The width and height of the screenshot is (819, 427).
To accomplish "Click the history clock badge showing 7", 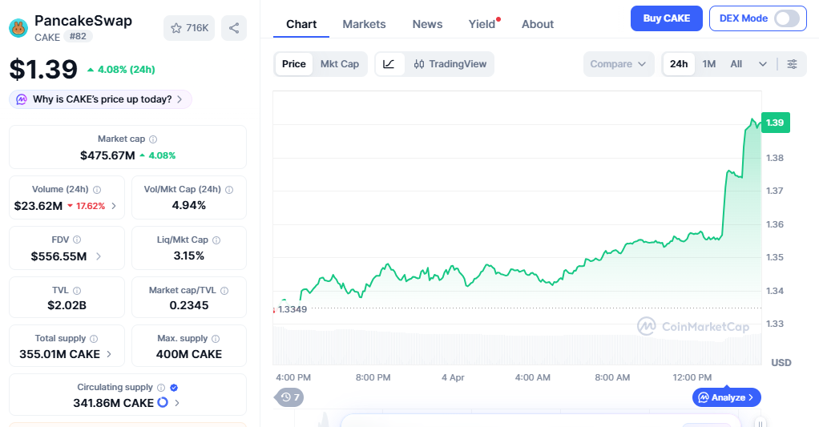I will (x=288, y=397).
